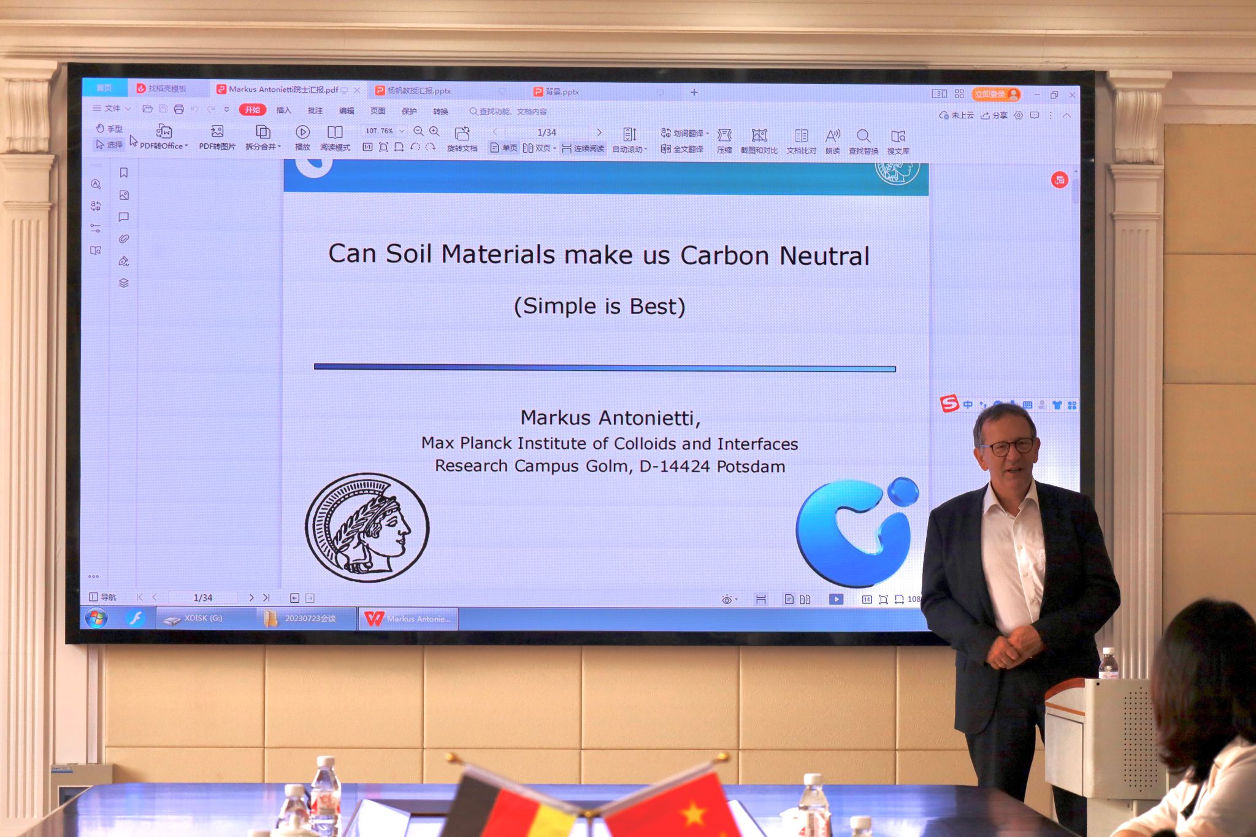Viewport: 1256px width, 837px height.
Task: Select the 手型 hand tool mode
Action: click(x=109, y=129)
